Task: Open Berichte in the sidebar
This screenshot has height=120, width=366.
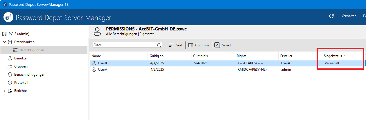Action: (20, 91)
